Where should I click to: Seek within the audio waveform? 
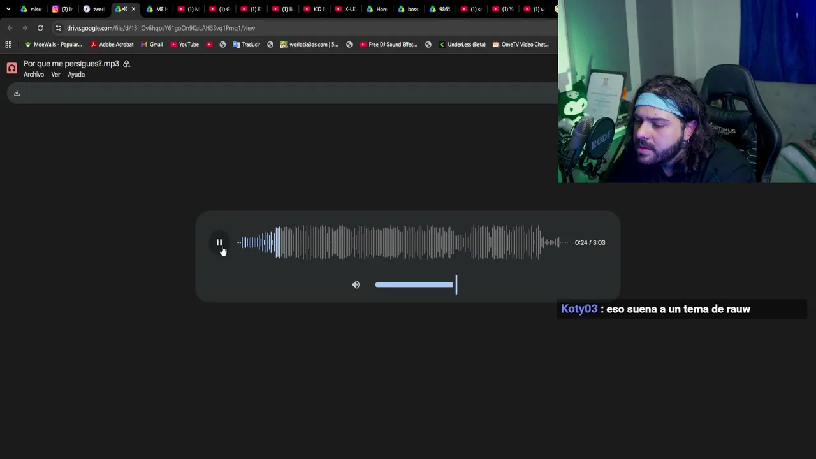tap(402, 242)
